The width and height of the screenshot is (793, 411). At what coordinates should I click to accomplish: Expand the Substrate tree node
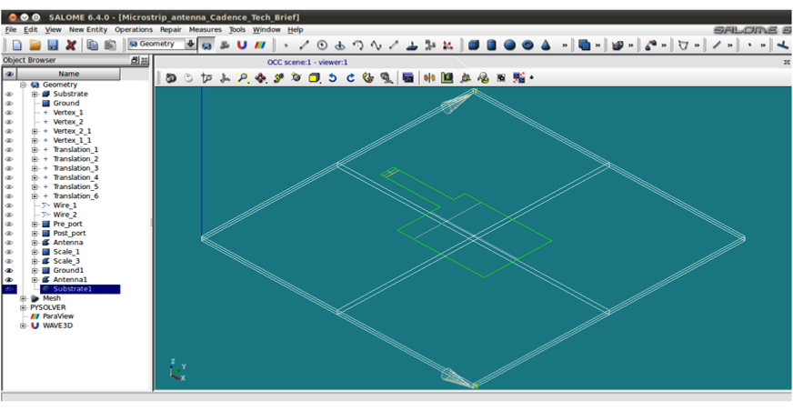click(35, 94)
